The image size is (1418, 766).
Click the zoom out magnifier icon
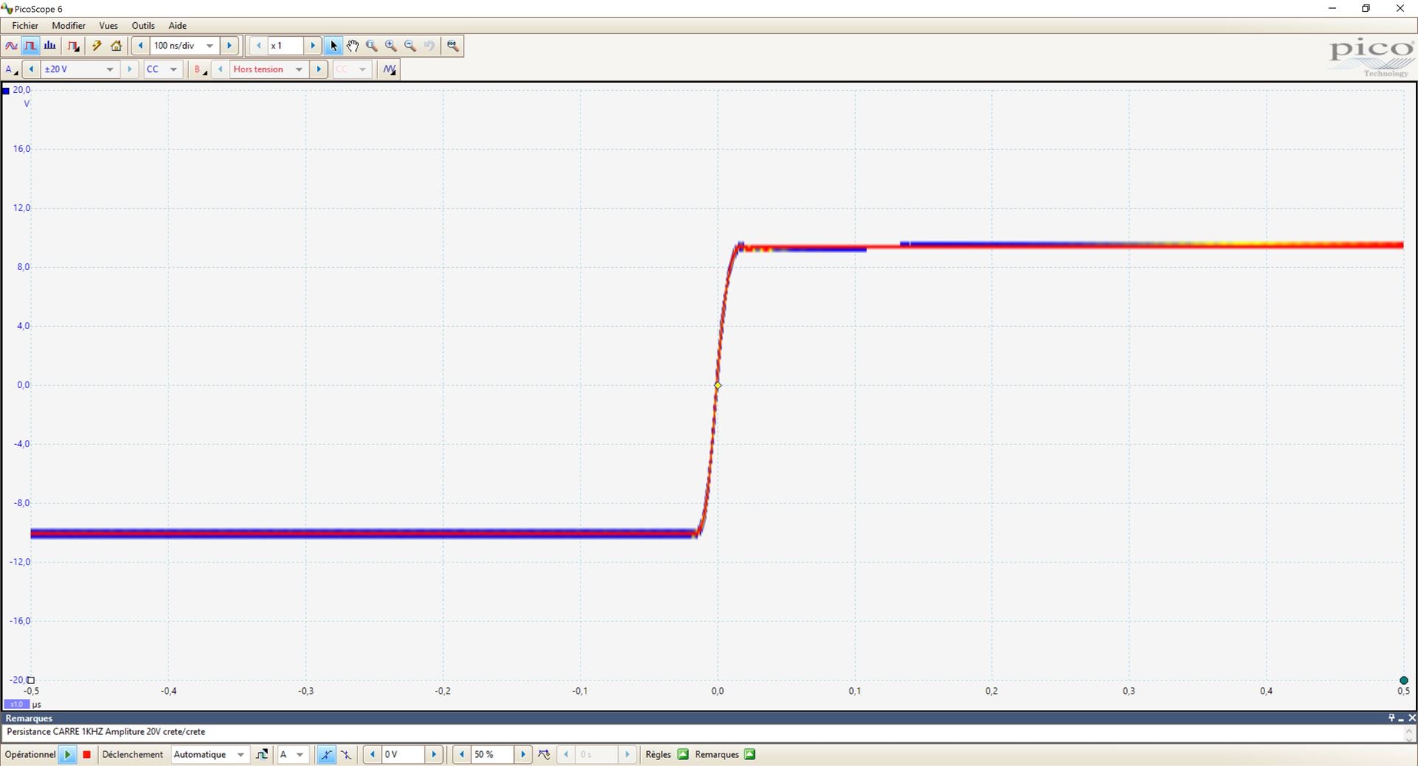[411, 46]
